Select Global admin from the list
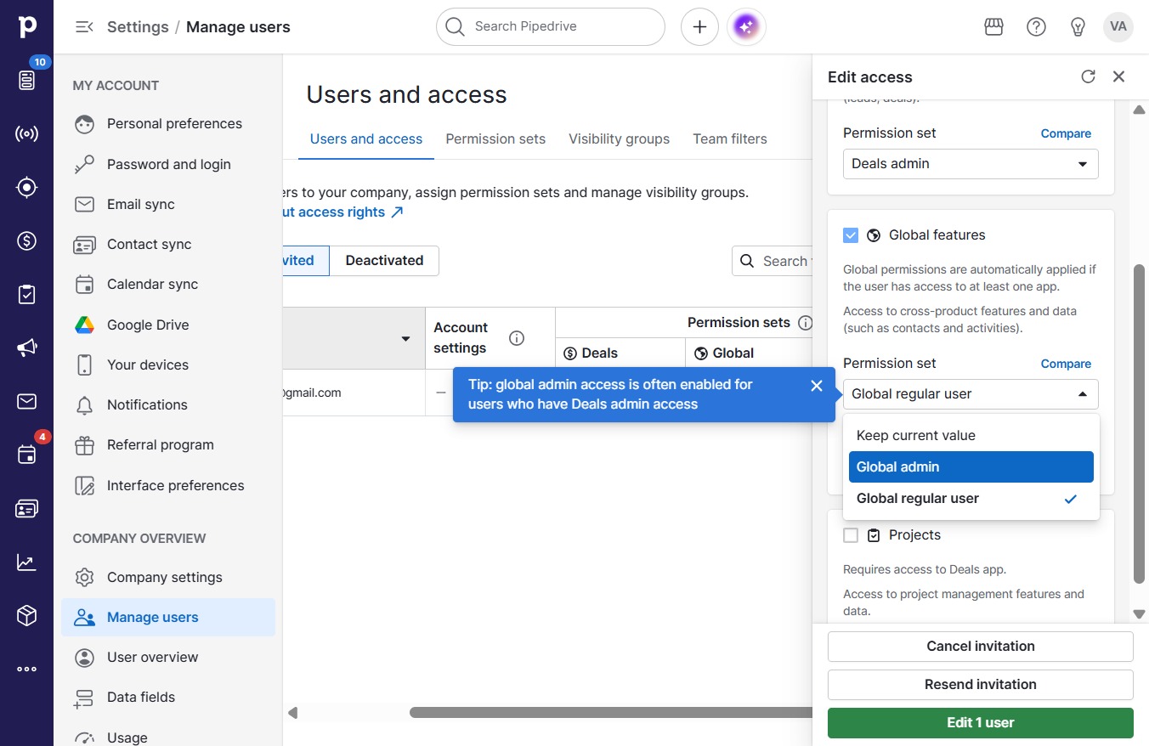Image resolution: width=1149 pixels, height=746 pixels. (x=971, y=466)
